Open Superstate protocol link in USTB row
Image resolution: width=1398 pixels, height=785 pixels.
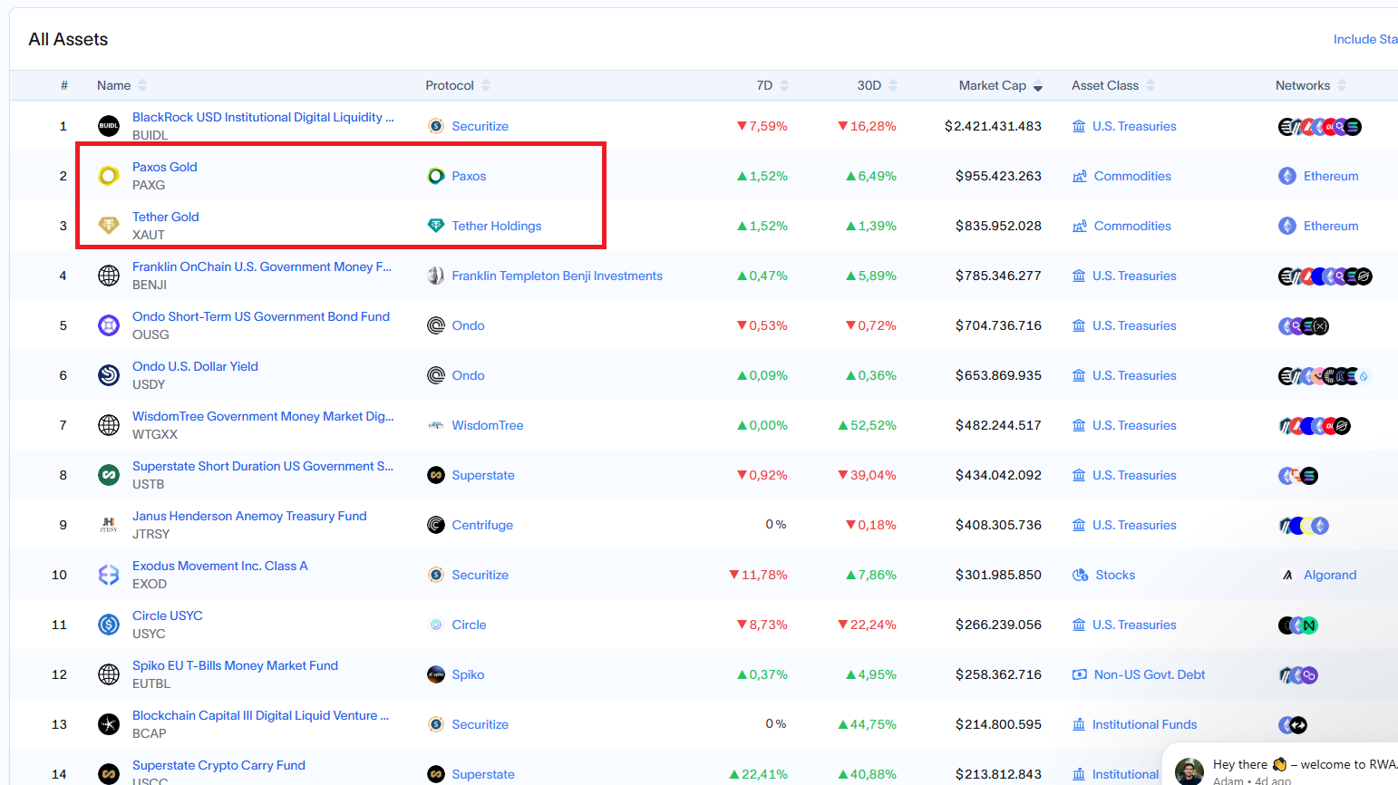(x=483, y=475)
